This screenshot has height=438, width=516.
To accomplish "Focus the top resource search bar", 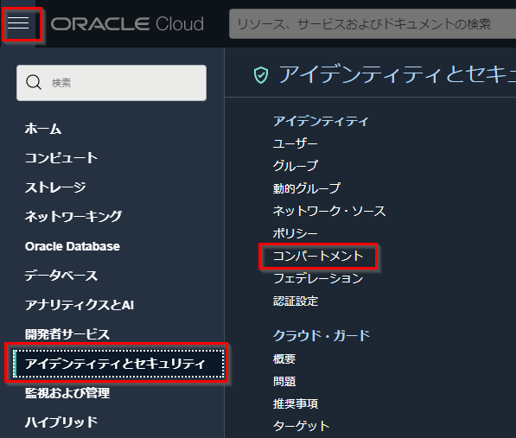I will [373, 23].
